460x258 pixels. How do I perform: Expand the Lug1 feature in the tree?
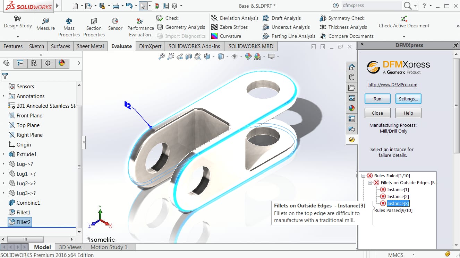[x=3, y=174]
